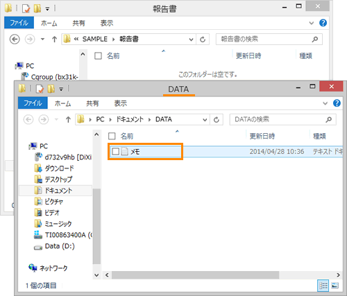Click folder system icon in DATA title bar
The height and width of the screenshot is (296, 347).
pyautogui.click(x=22, y=88)
